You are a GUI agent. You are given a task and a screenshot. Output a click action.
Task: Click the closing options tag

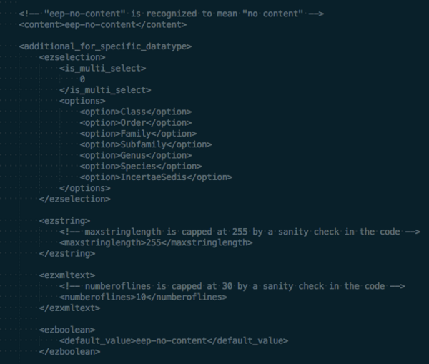tap(85, 188)
